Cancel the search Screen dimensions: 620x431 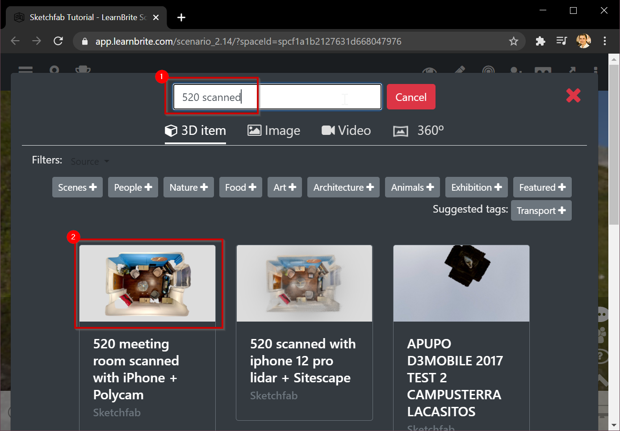[x=411, y=97]
